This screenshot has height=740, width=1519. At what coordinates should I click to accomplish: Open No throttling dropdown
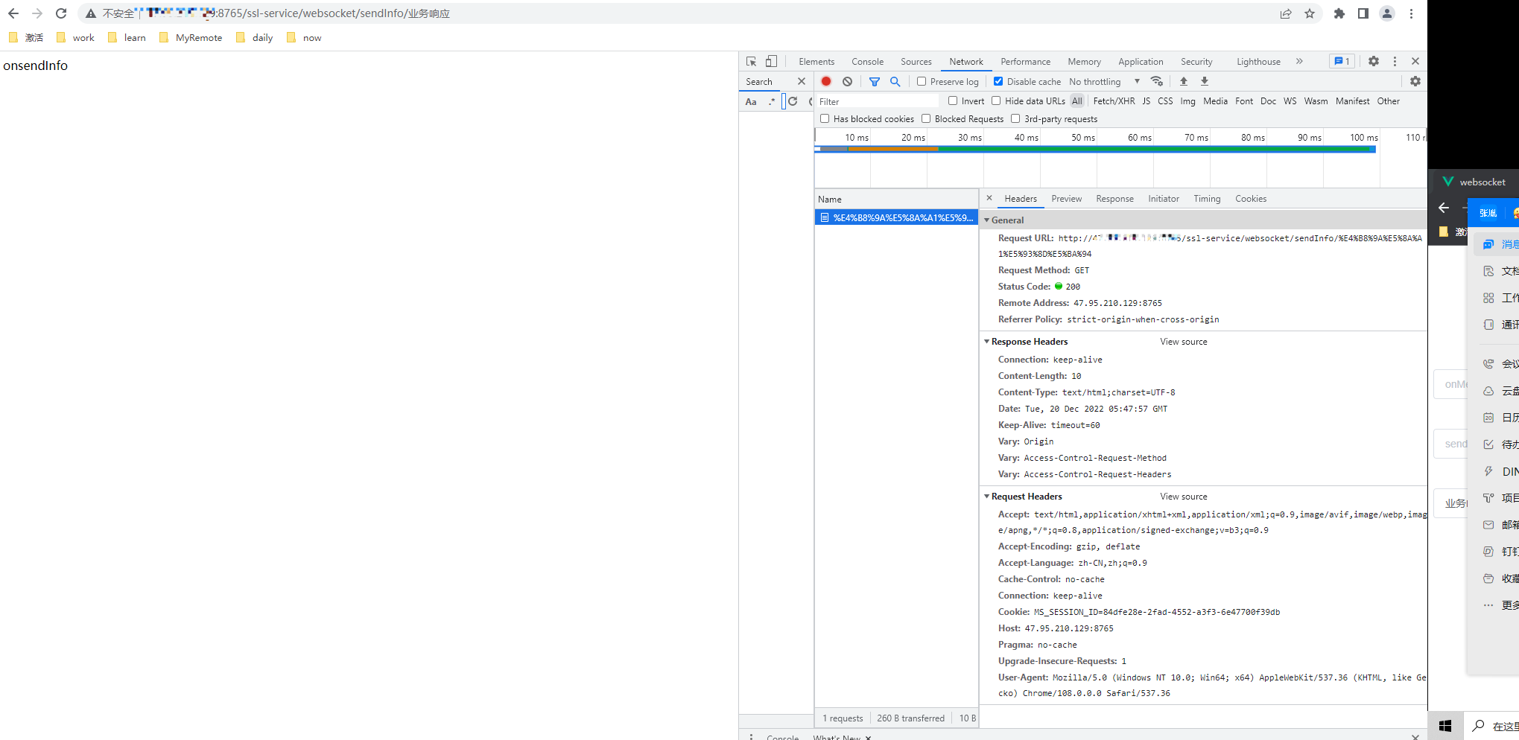(1104, 81)
